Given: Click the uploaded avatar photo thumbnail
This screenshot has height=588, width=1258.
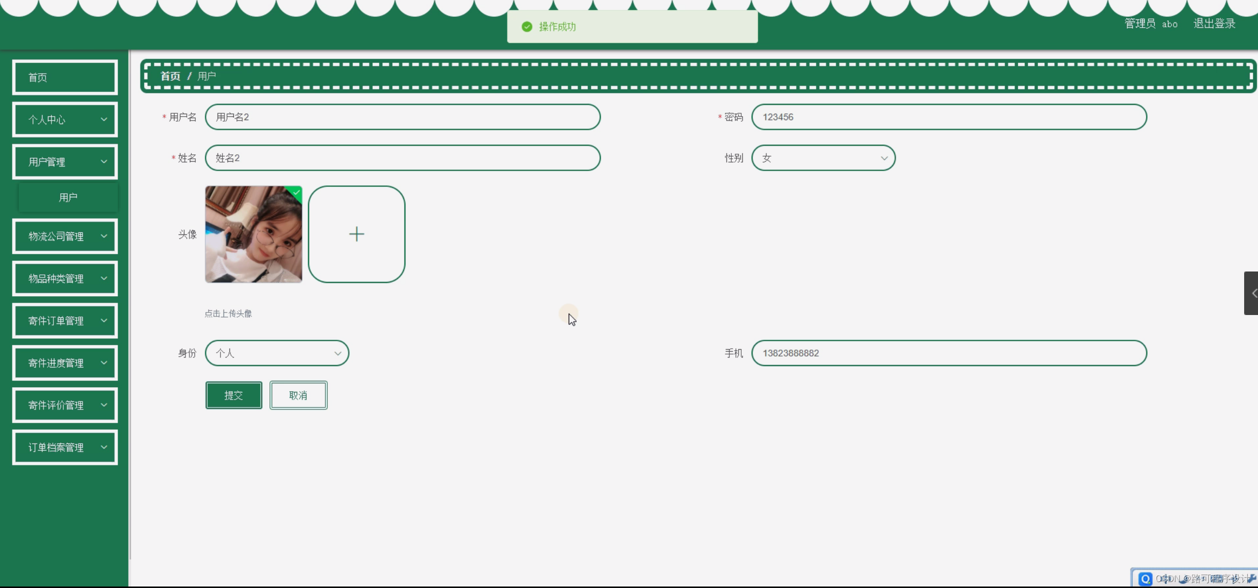Looking at the screenshot, I should [x=253, y=234].
